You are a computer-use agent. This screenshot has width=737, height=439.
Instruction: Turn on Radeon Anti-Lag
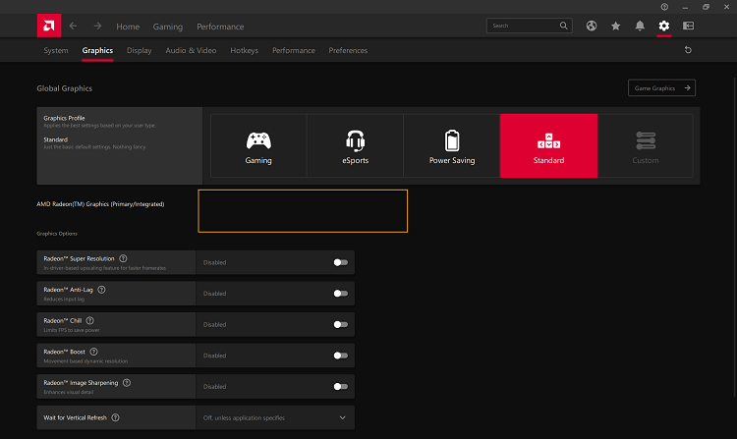point(340,293)
